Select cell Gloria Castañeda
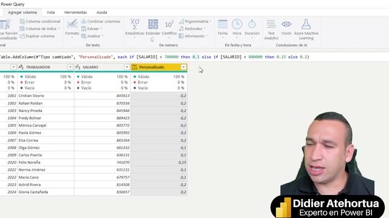This screenshot has height=218, width=389. tap(46, 192)
